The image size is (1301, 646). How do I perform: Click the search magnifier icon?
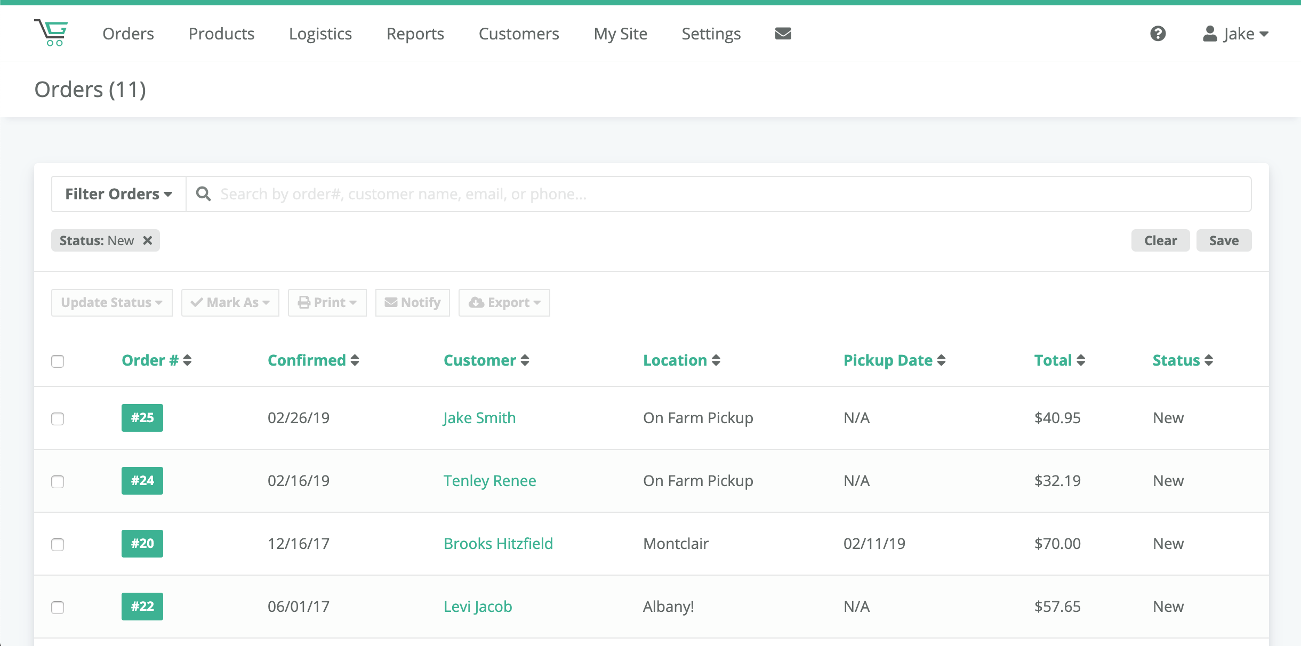(204, 193)
